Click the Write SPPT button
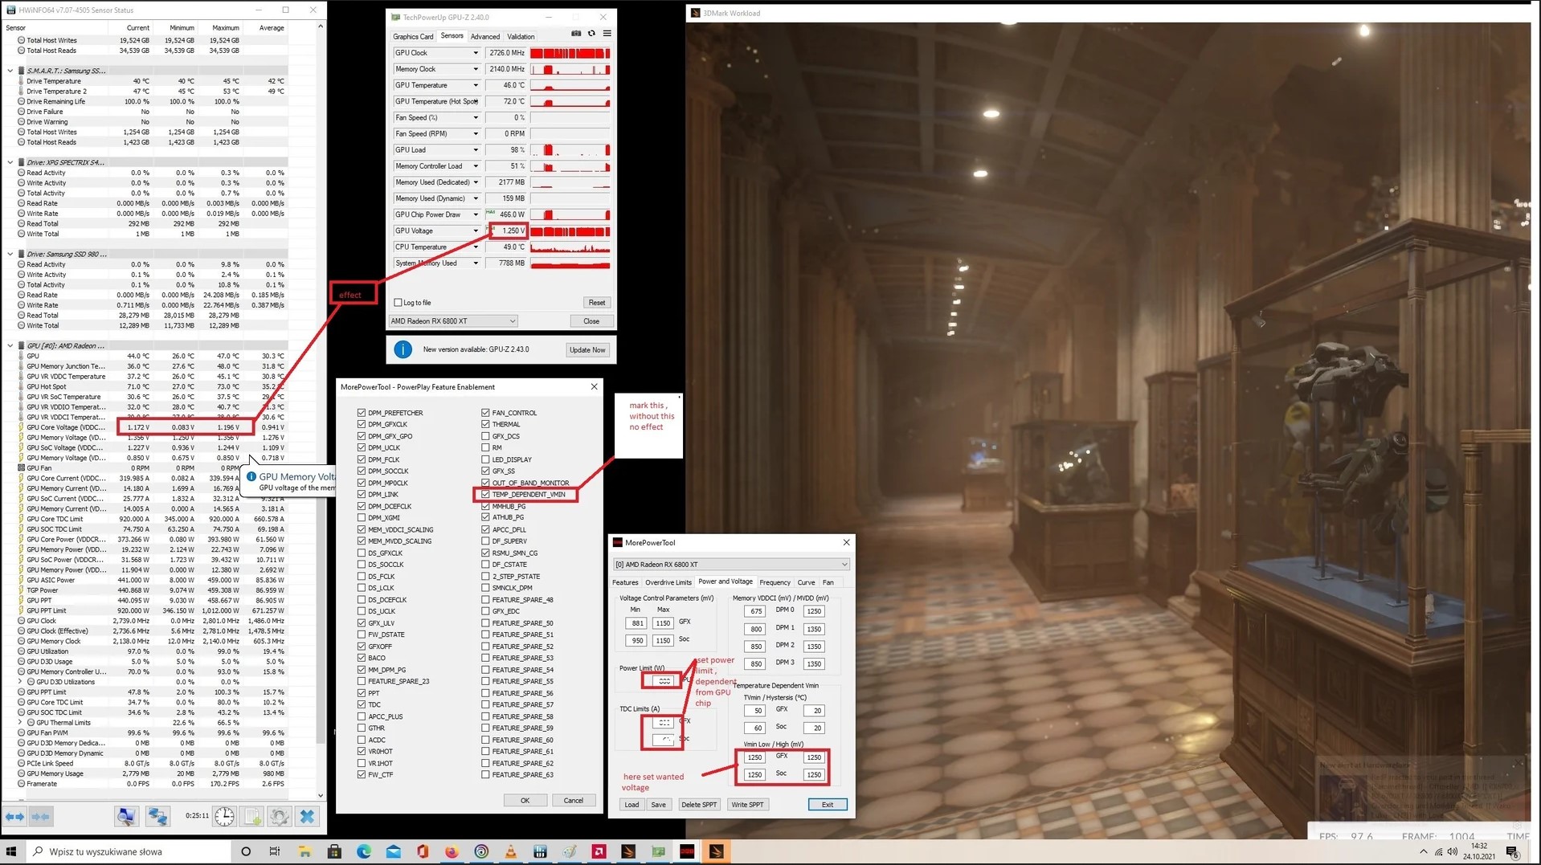The image size is (1541, 865). [747, 805]
